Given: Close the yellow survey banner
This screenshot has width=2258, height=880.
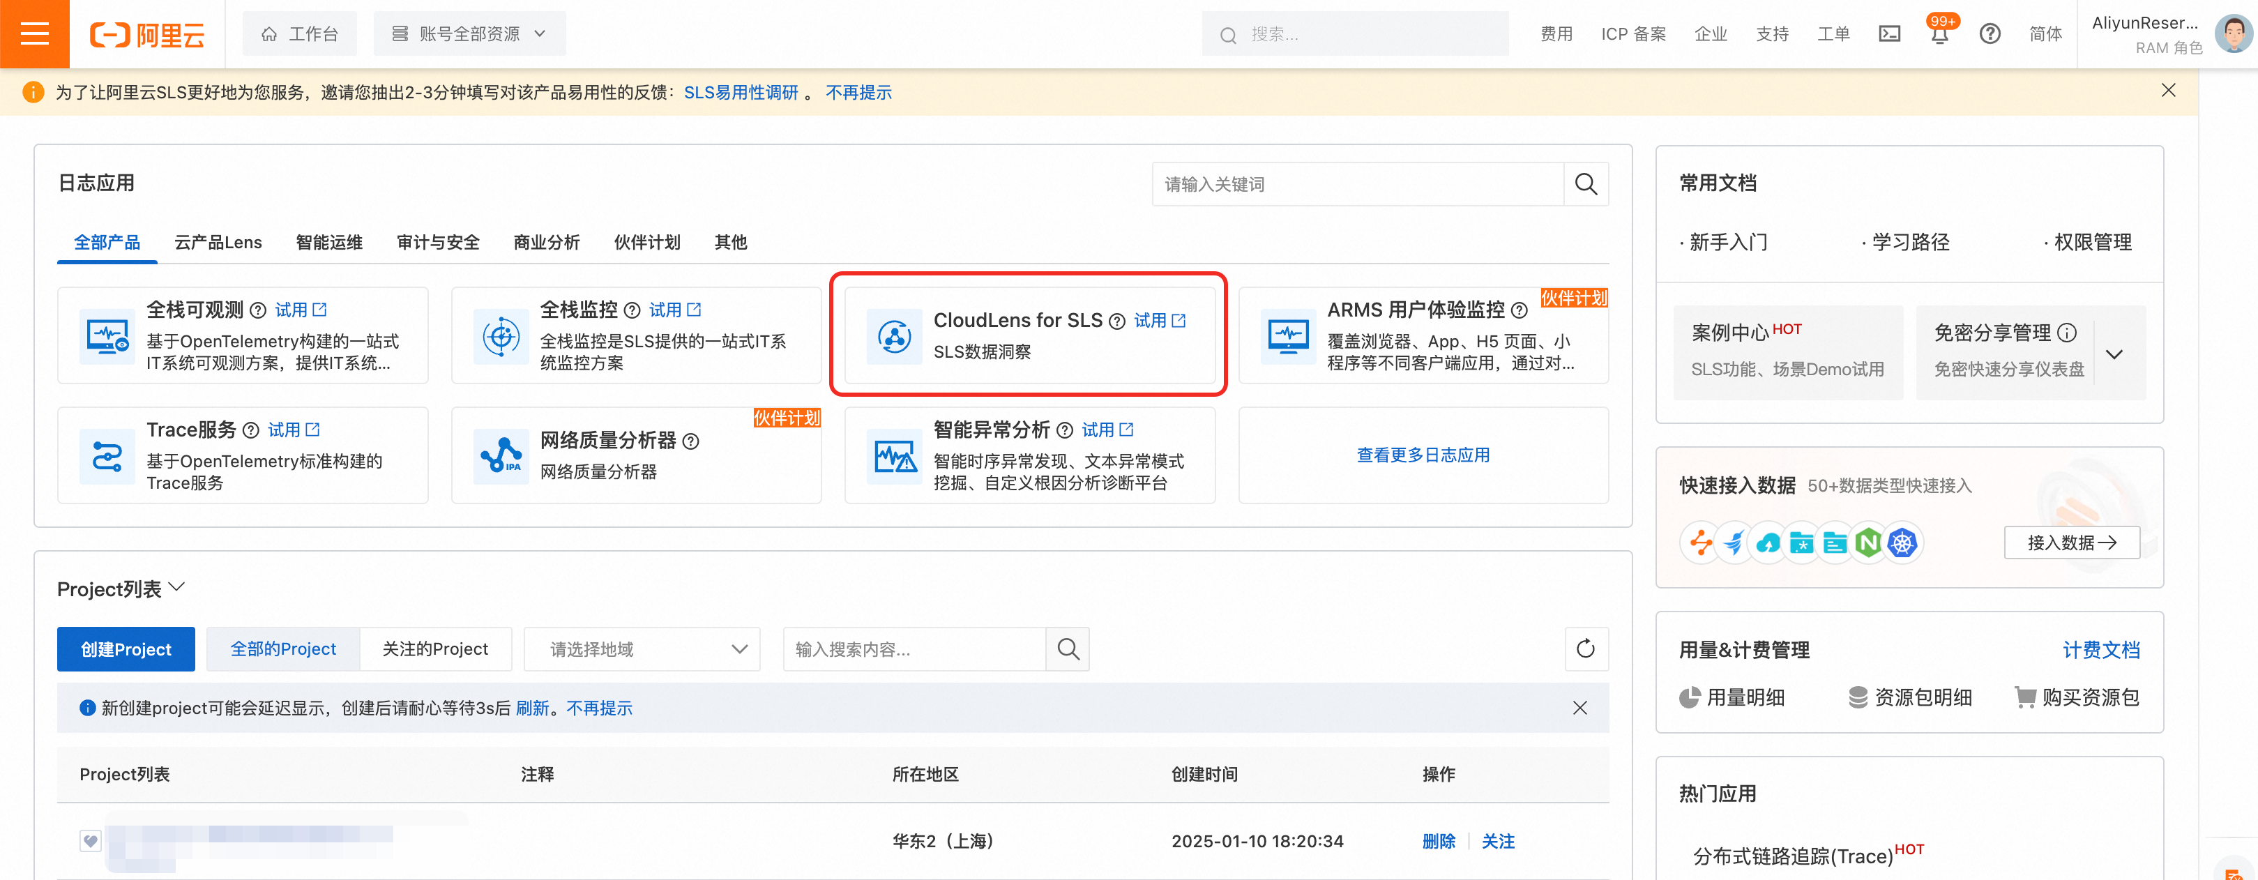Looking at the screenshot, I should [x=2169, y=91].
